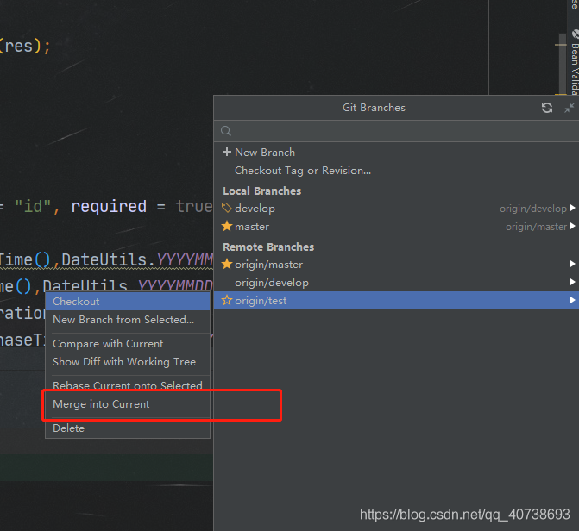Expand the origin/test submenu arrow
579x531 pixels.
pos(572,300)
